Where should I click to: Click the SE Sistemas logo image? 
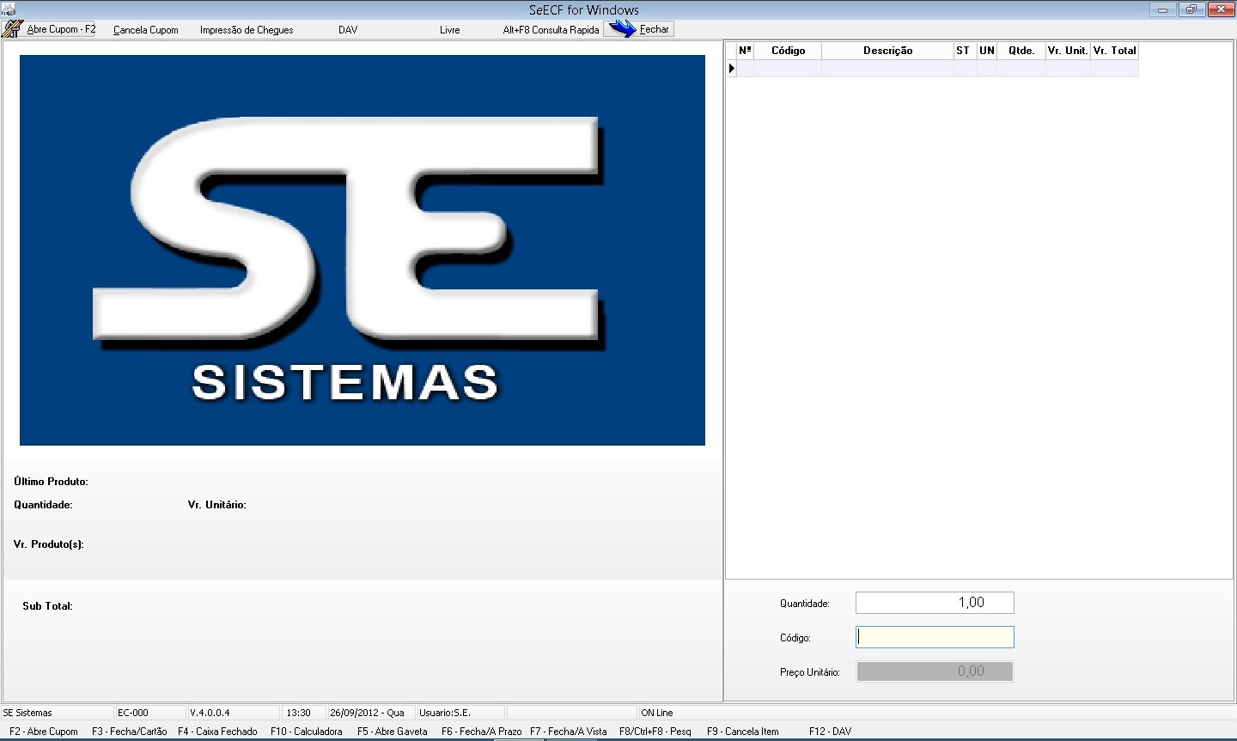click(x=363, y=250)
